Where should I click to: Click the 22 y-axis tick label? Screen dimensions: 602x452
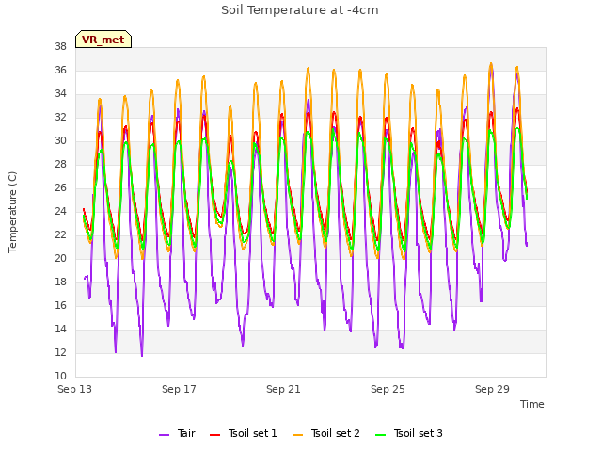coord(60,234)
